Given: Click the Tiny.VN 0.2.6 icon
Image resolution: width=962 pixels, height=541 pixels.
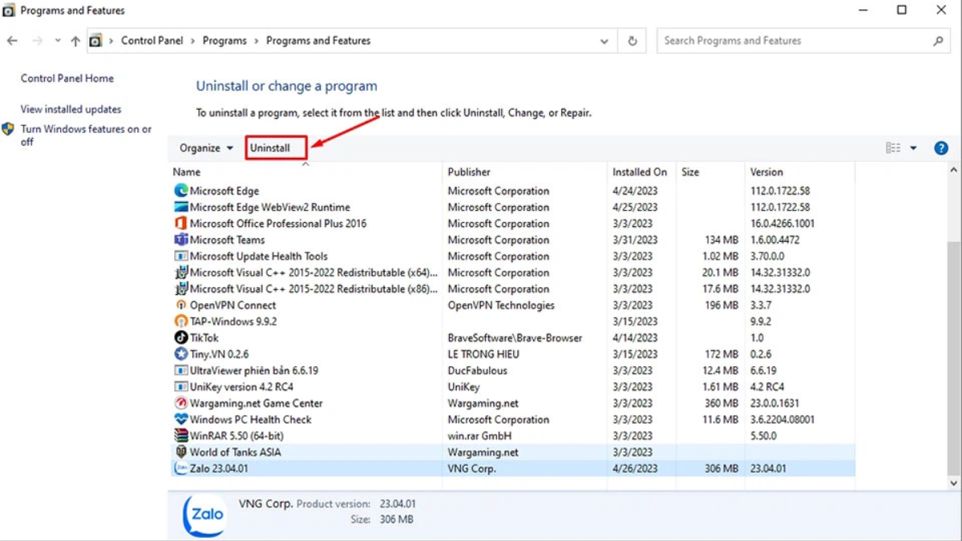Looking at the screenshot, I should coord(181,354).
